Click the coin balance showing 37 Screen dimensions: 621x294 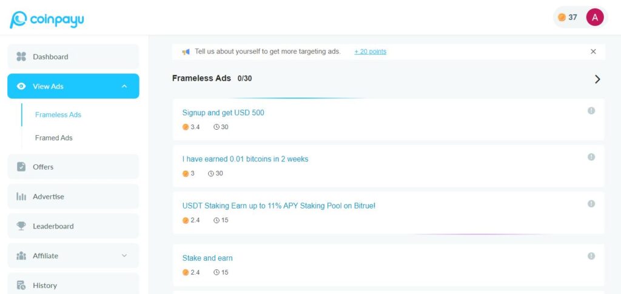568,18
